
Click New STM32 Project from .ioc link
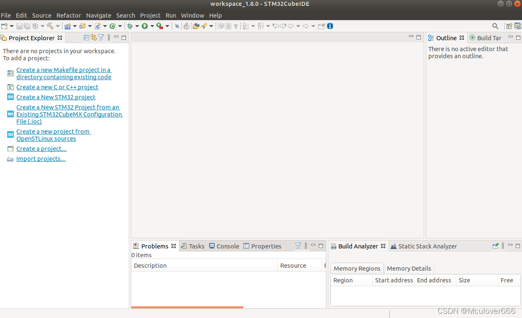pos(69,114)
